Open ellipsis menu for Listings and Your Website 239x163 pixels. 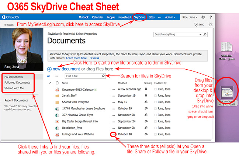pos(113,135)
